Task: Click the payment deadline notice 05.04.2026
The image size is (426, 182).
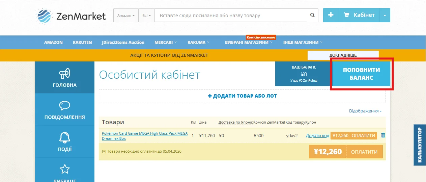Action: click(x=142, y=151)
